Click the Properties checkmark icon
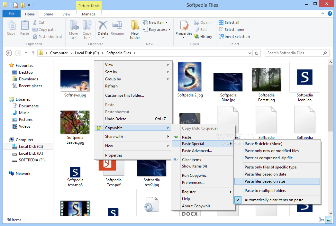The height and width of the screenshot is (226, 336). click(x=184, y=25)
